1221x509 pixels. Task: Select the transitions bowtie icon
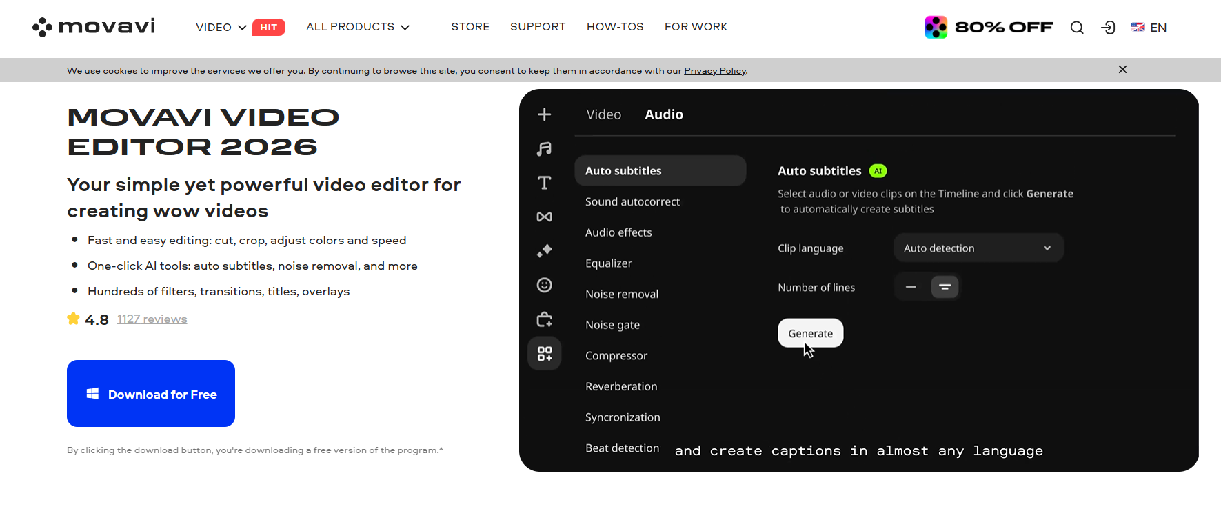[x=544, y=217]
